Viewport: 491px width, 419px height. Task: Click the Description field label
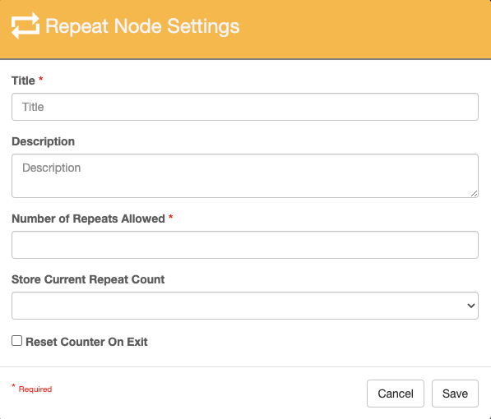[44, 141]
